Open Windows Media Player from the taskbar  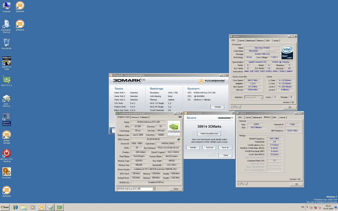[32, 207]
